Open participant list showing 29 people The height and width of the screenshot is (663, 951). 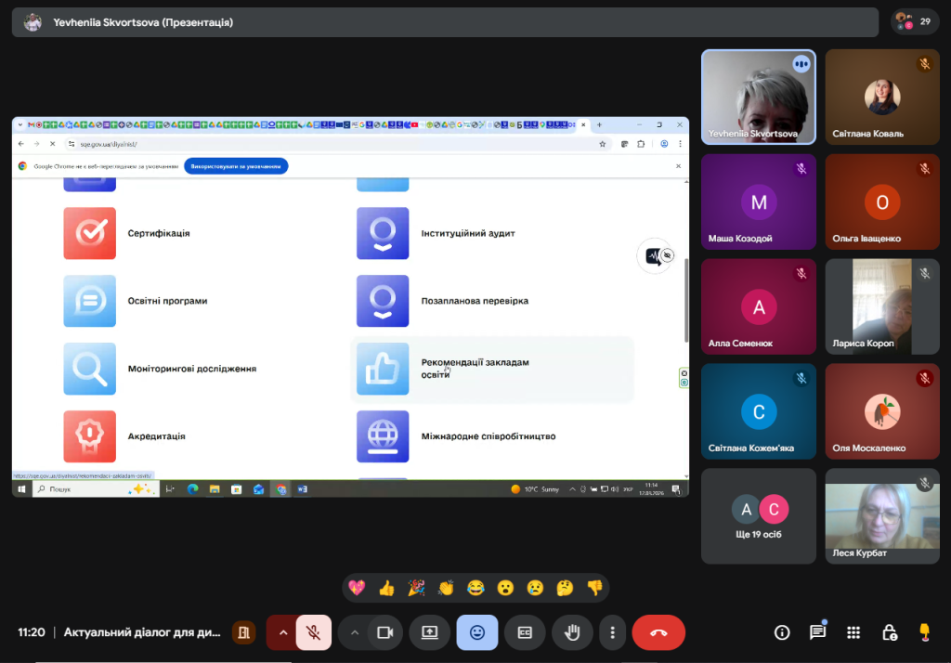click(x=914, y=21)
